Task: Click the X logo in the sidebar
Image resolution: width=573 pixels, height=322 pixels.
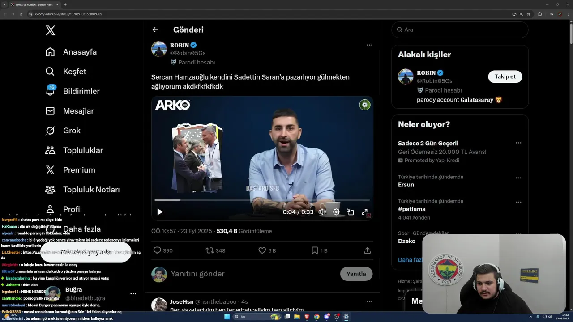Action: [x=51, y=30]
